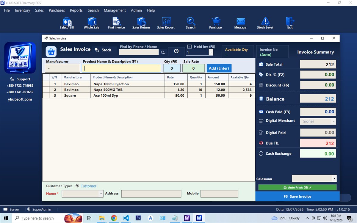Click the weather 29°C Cloudy widget
Image resolution: width=357 pixels, height=223 pixels.
(x=286, y=218)
